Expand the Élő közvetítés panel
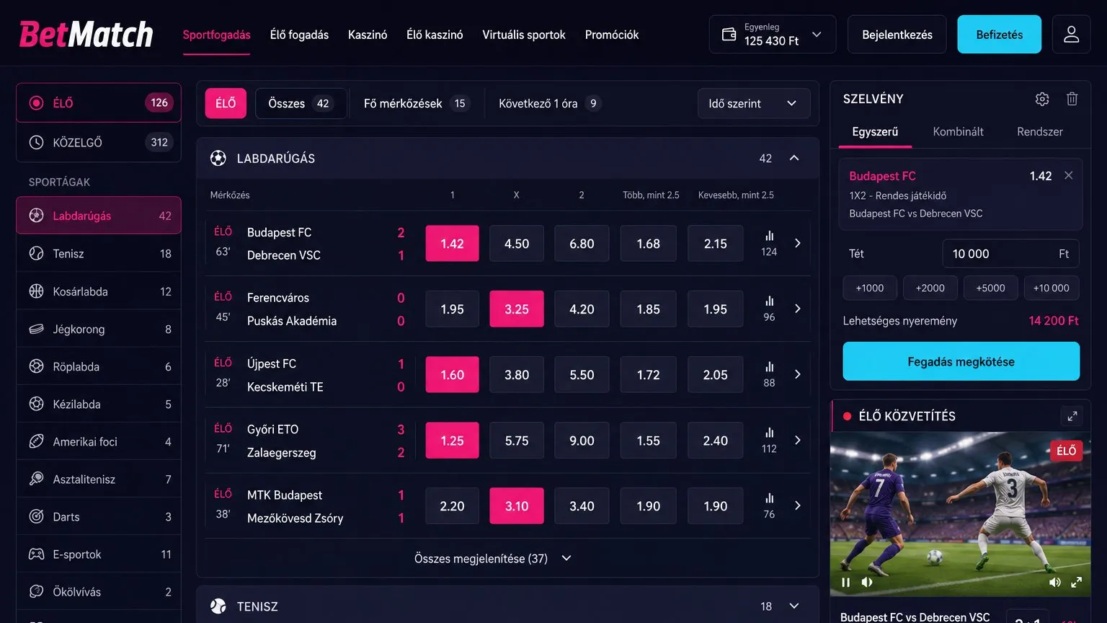This screenshot has width=1107, height=623. [x=1072, y=416]
